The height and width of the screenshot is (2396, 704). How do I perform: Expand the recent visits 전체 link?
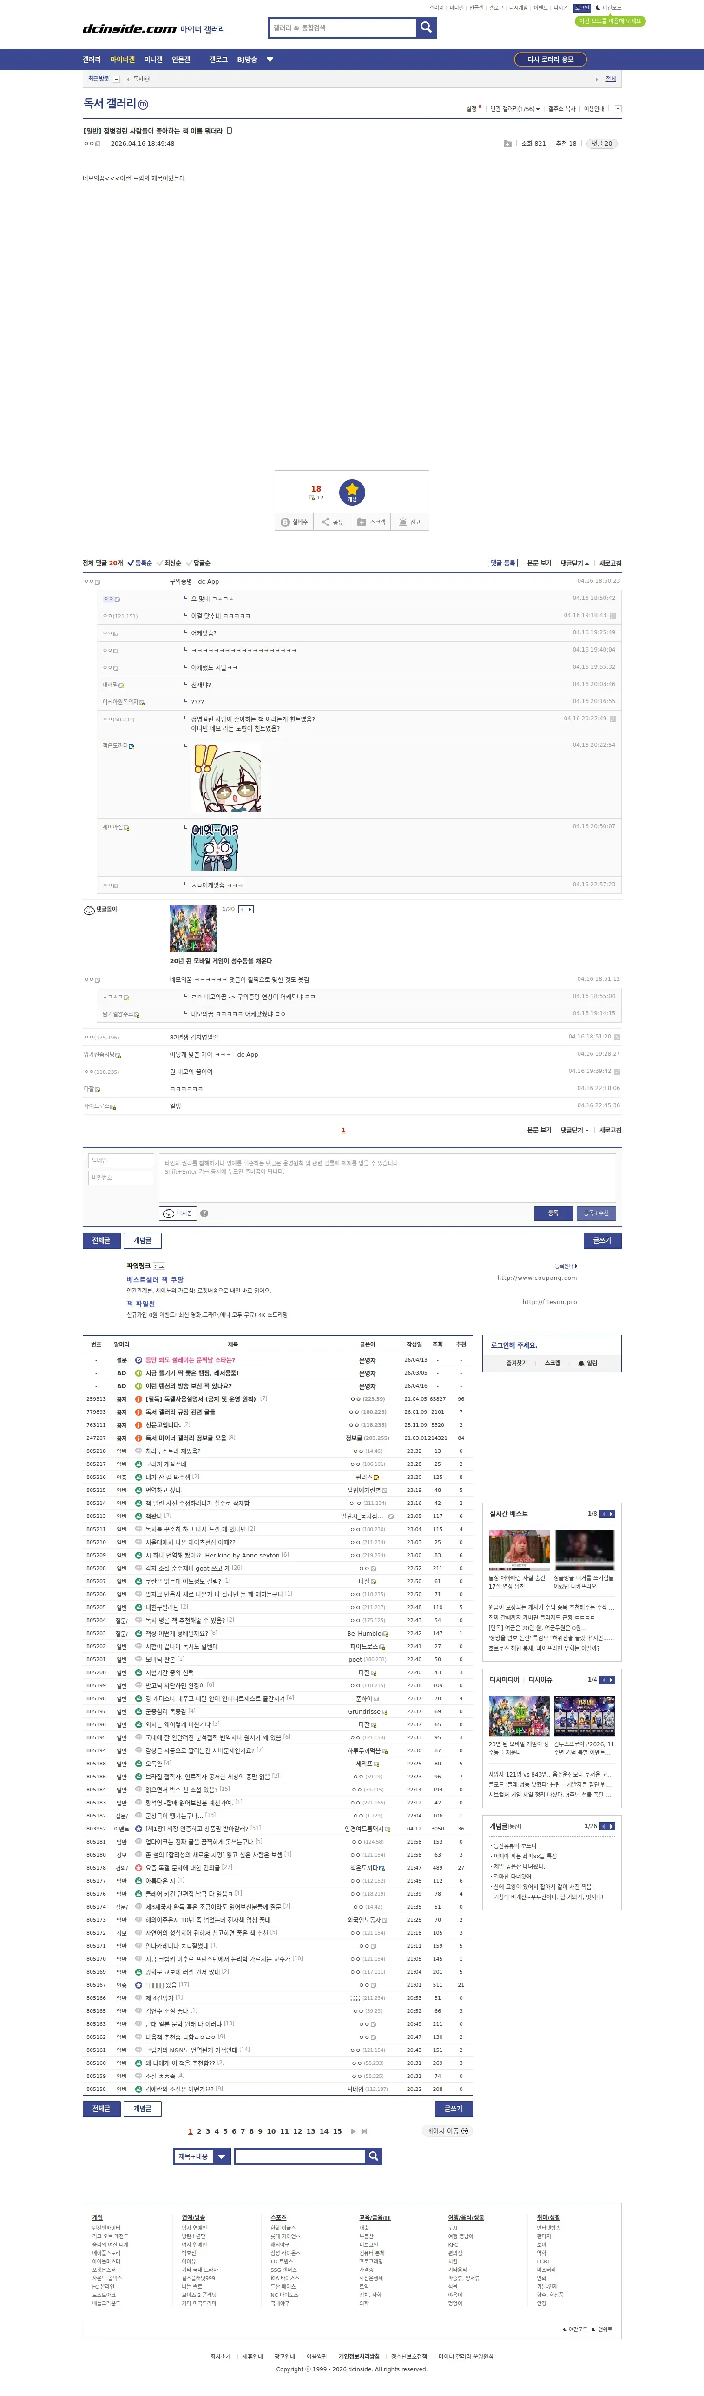610,79
